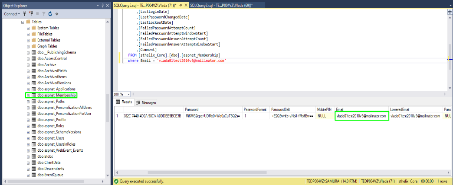Select dbo.aspnet_PersonalizationAllUsers in tree
Image resolution: width=453 pixels, height=185 pixels.
point(64,107)
